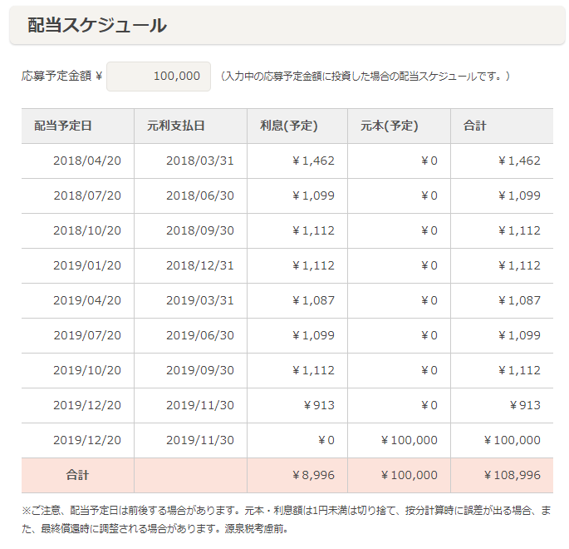Click interest ¥1,099 in the 2019/07/20 row

point(313,335)
